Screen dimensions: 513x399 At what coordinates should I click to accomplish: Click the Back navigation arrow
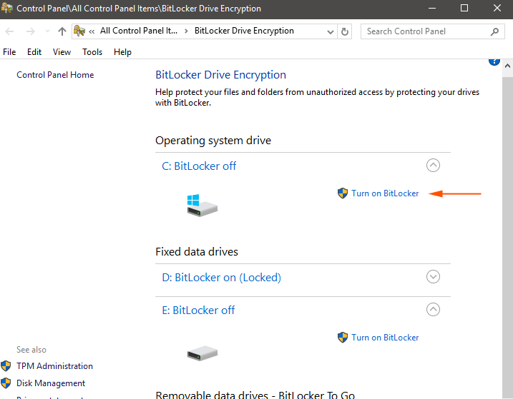[x=9, y=31]
